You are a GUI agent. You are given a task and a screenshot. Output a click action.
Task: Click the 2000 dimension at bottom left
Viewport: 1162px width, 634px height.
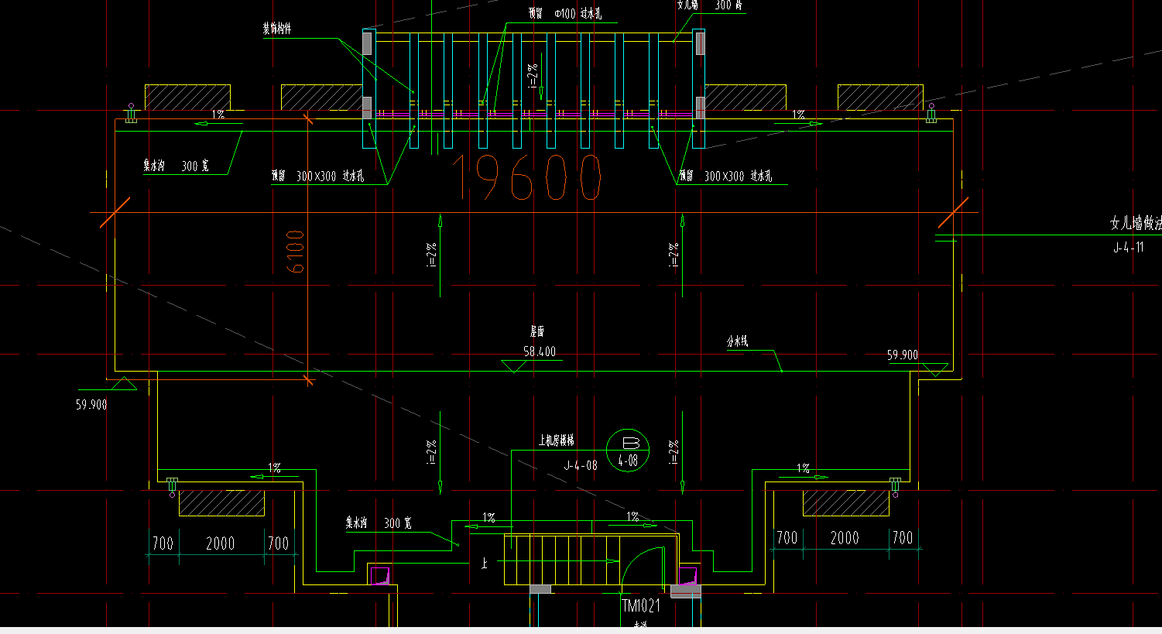coord(221,543)
